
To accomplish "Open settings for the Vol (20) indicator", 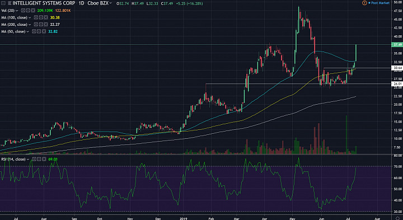I will tap(28, 11).
